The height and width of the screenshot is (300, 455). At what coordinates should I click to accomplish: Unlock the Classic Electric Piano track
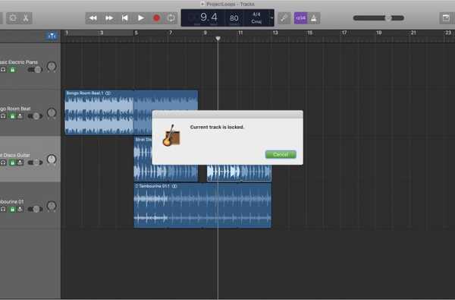click(12, 70)
